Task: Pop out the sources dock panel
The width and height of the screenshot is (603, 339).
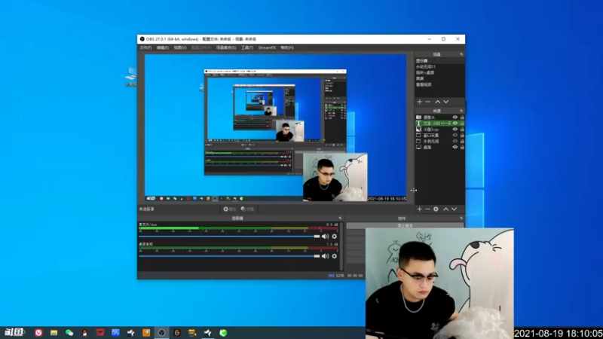Action: [461, 111]
